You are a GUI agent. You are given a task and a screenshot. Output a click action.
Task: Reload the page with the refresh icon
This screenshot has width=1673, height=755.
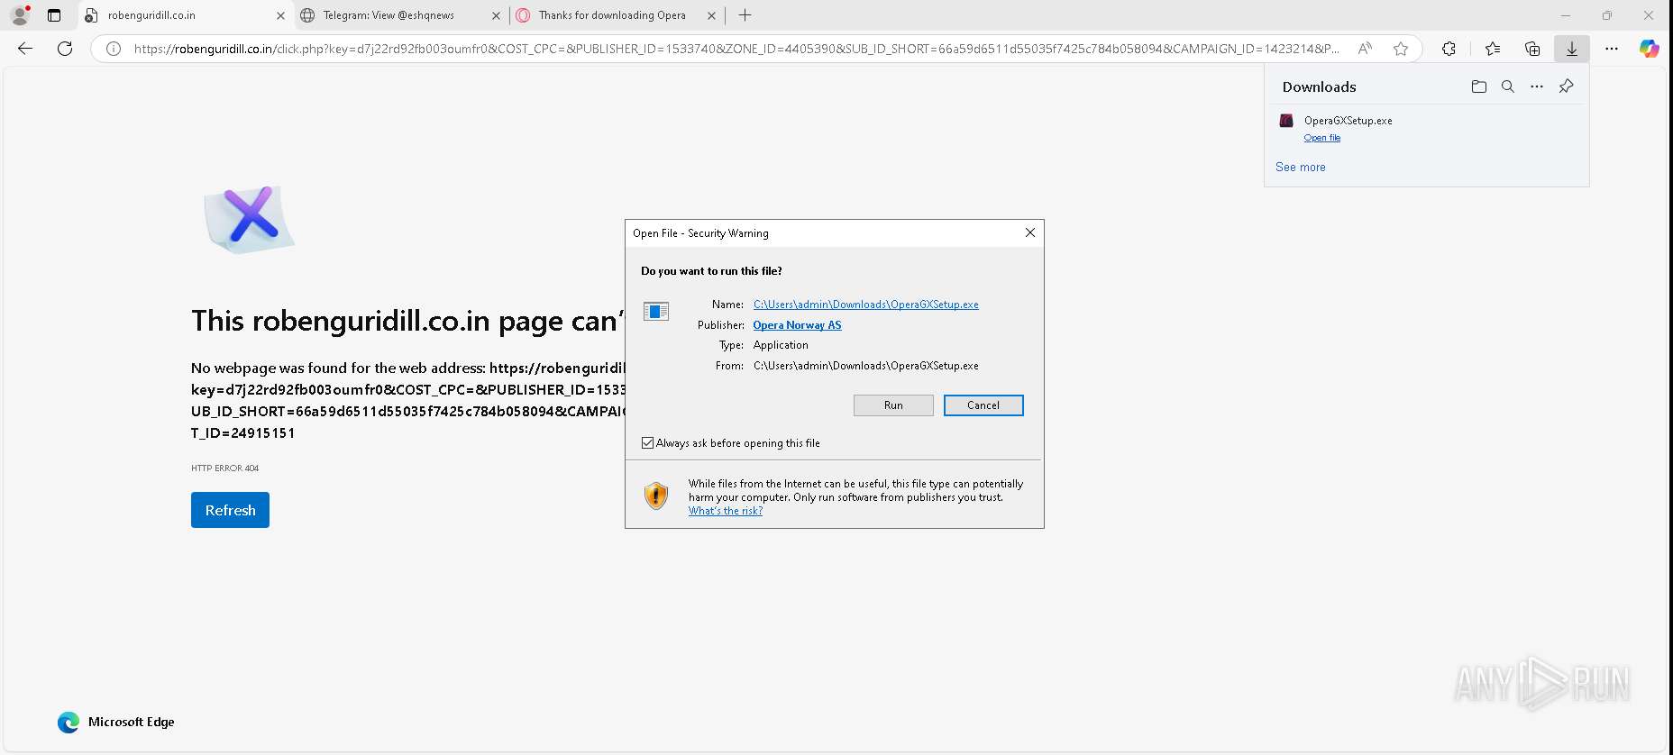coord(65,49)
